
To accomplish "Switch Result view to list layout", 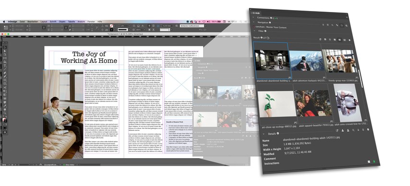I will click(x=335, y=40).
